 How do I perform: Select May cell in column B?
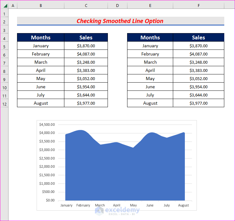(41, 79)
